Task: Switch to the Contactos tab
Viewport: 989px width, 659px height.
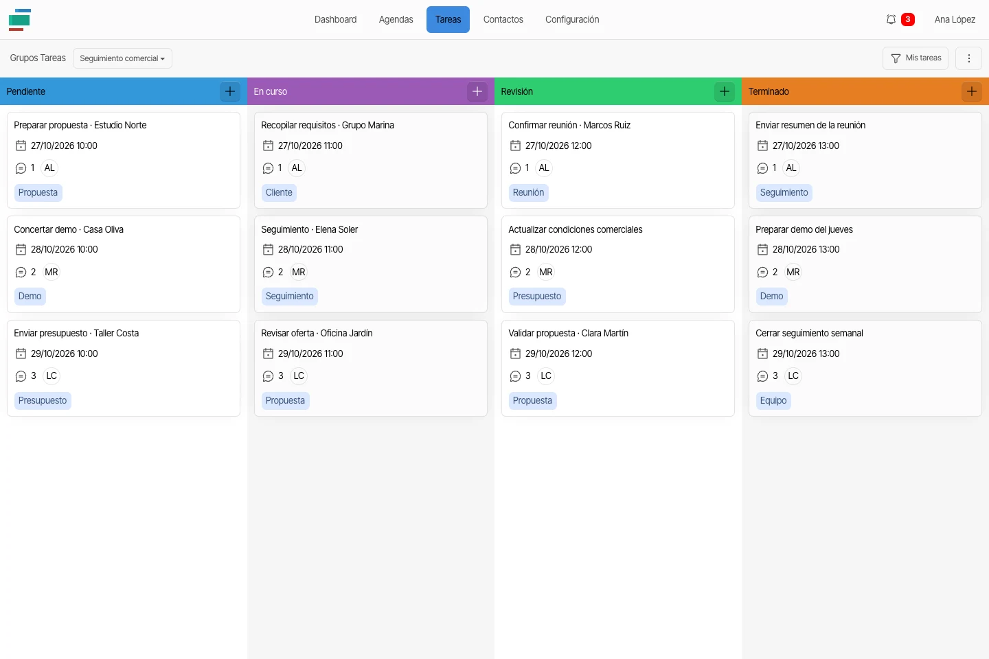Action: point(503,20)
